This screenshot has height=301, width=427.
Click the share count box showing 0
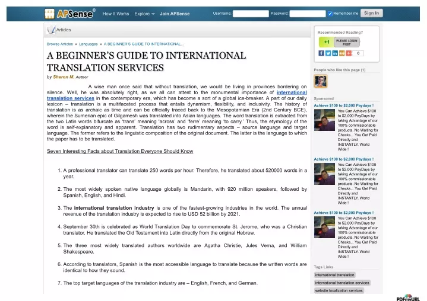(358, 53)
